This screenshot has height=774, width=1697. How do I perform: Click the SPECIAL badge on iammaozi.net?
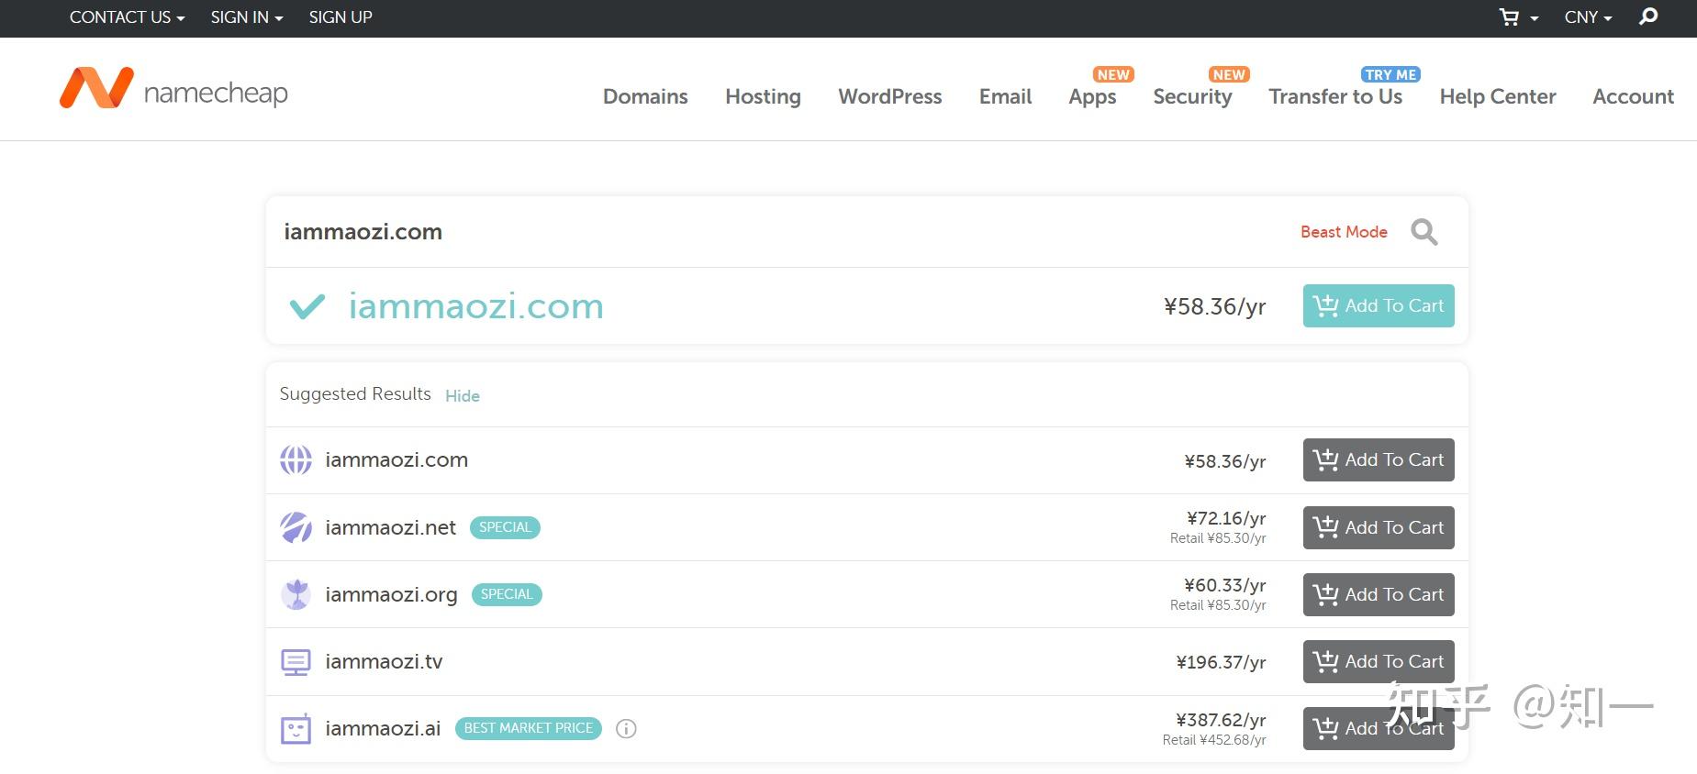505,527
